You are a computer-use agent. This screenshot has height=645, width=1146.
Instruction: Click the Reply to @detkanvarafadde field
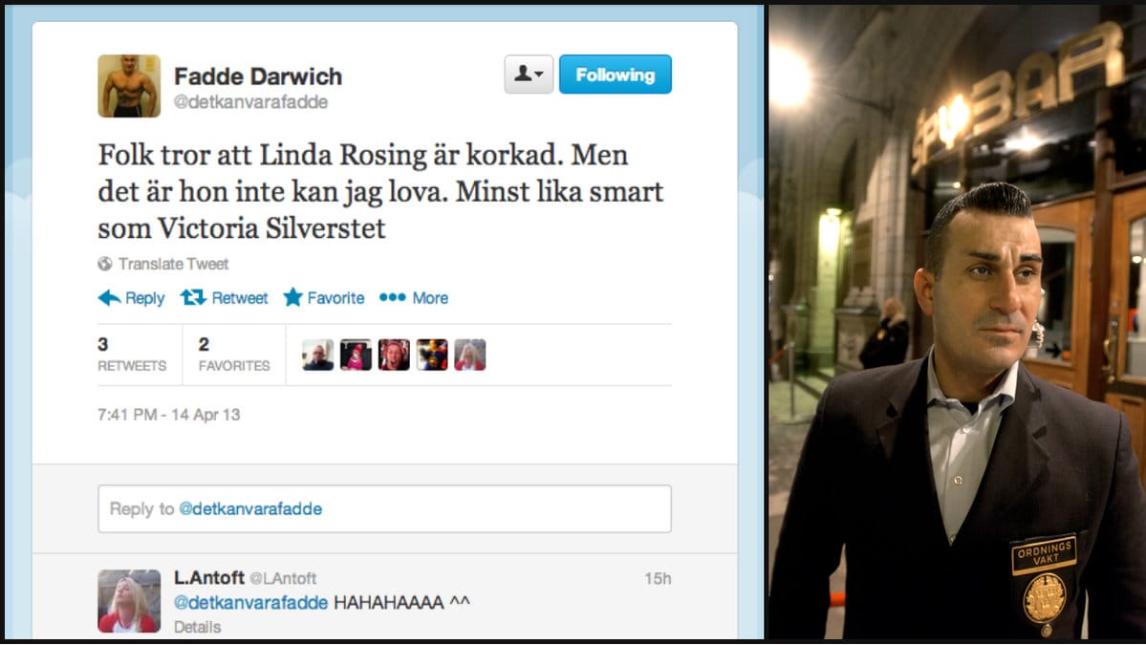tap(384, 508)
